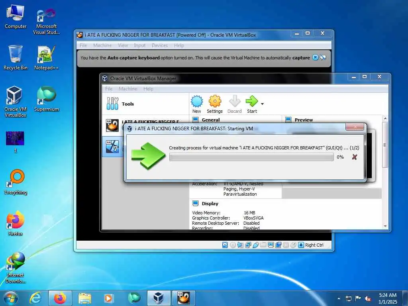Click the hard disk status bar indicator
This screenshot has height=306, width=408.
[x=225, y=245]
